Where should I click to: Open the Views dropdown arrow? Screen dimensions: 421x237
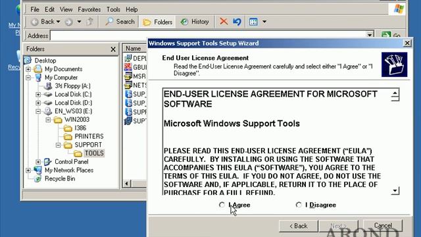[x=264, y=22]
